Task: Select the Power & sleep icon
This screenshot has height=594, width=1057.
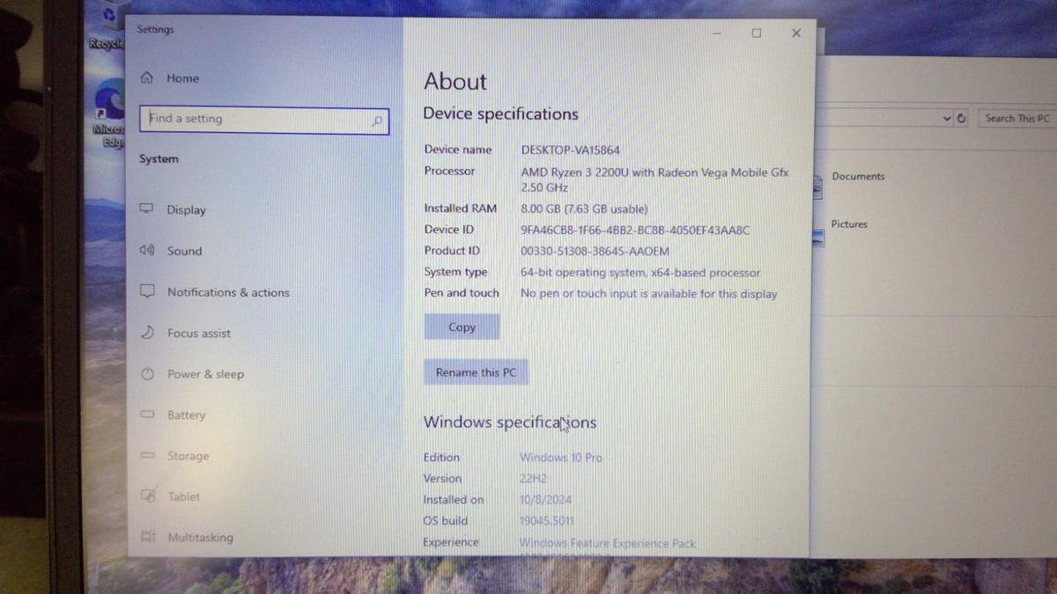Action: tap(148, 373)
